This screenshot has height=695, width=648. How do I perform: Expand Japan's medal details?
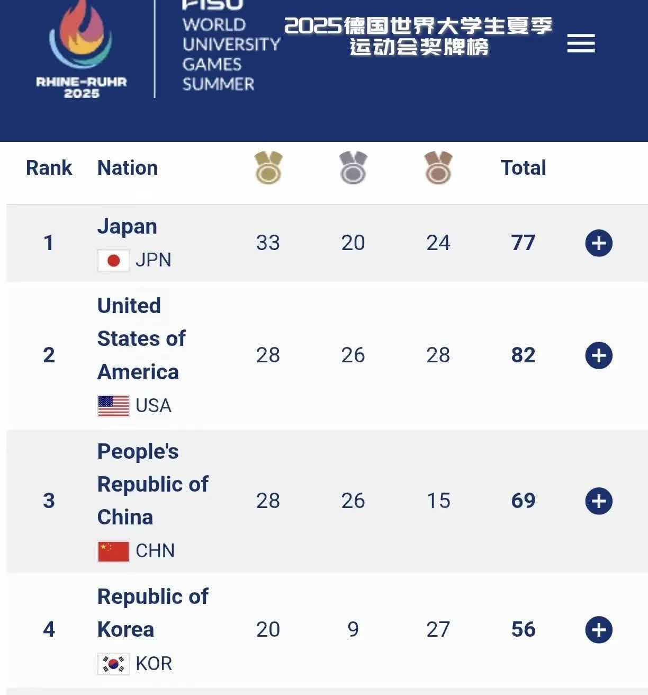[x=599, y=243]
